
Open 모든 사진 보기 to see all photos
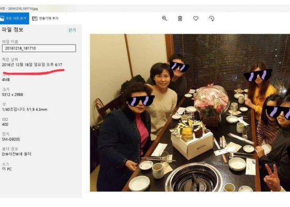pos(14,18)
